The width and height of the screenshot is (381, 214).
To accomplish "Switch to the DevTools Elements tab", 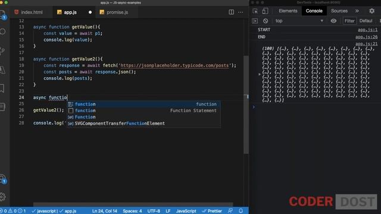I will 288,11.
